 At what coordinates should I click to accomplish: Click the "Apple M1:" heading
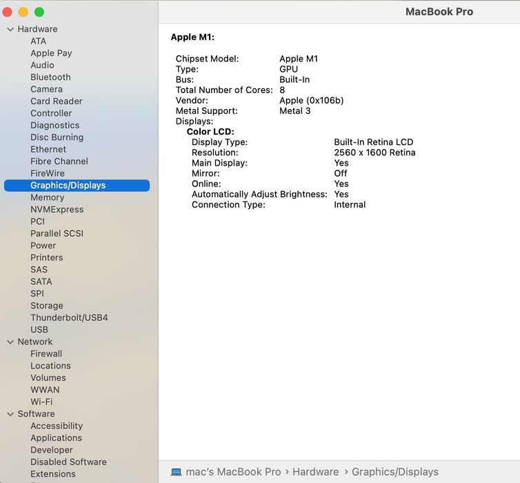(192, 37)
